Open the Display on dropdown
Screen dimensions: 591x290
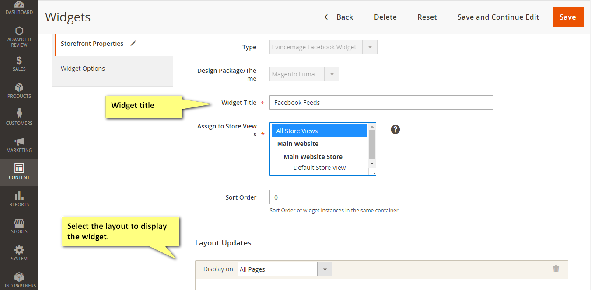(285, 269)
